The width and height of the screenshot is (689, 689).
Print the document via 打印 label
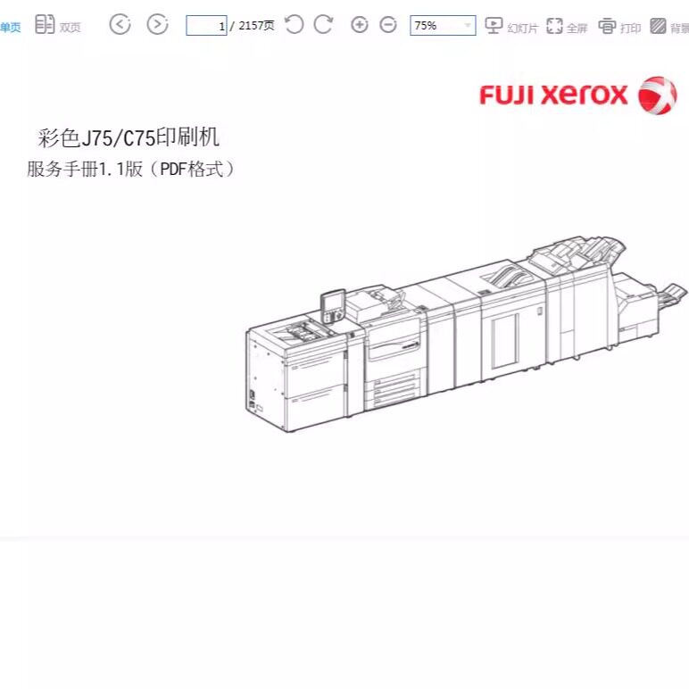click(630, 29)
